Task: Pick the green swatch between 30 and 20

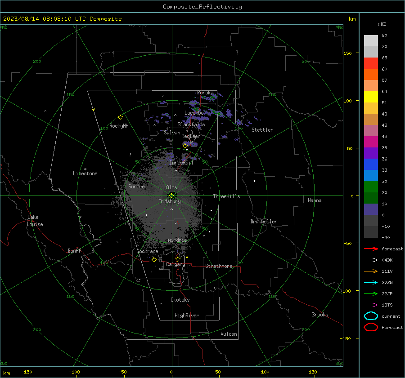Action: pyautogui.click(x=371, y=187)
